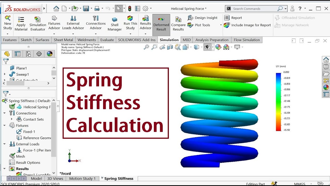
Task: Click Include Image for Report
Action: (x=247, y=25)
